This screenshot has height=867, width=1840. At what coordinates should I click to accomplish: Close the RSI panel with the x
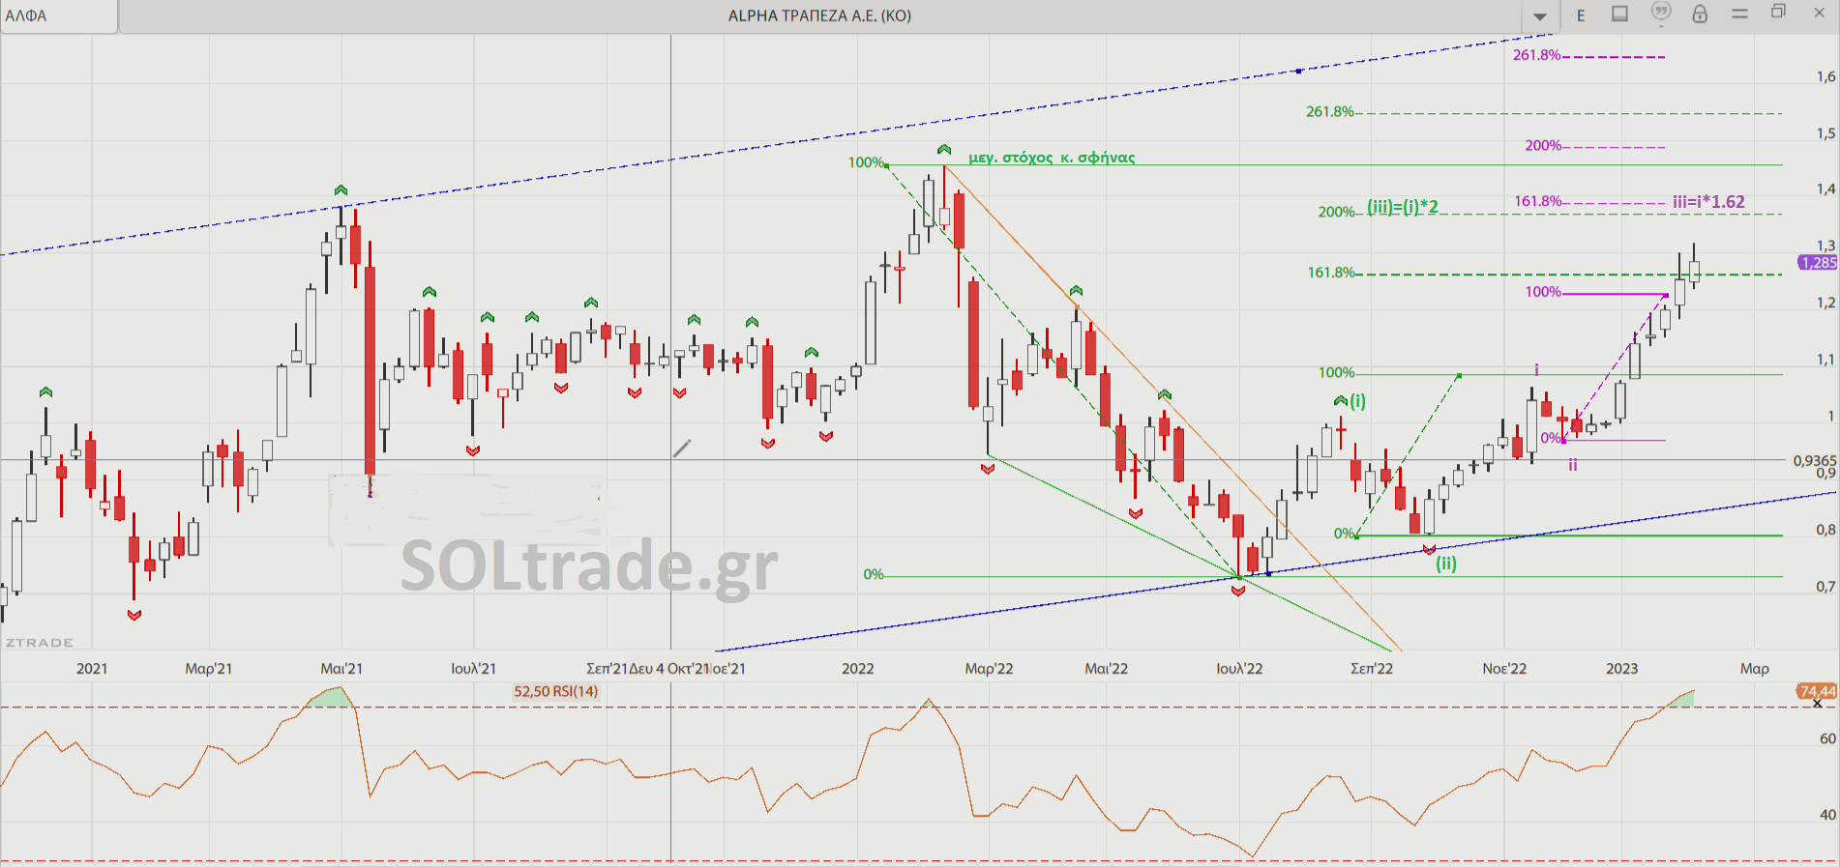point(1818,704)
